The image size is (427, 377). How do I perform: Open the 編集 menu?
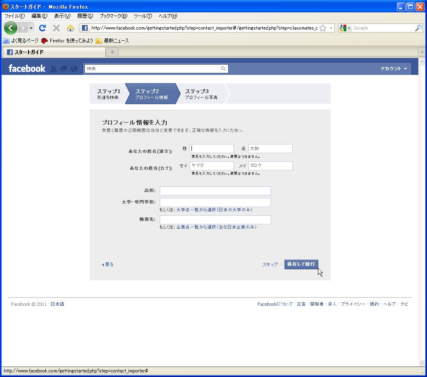[x=39, y=16]
